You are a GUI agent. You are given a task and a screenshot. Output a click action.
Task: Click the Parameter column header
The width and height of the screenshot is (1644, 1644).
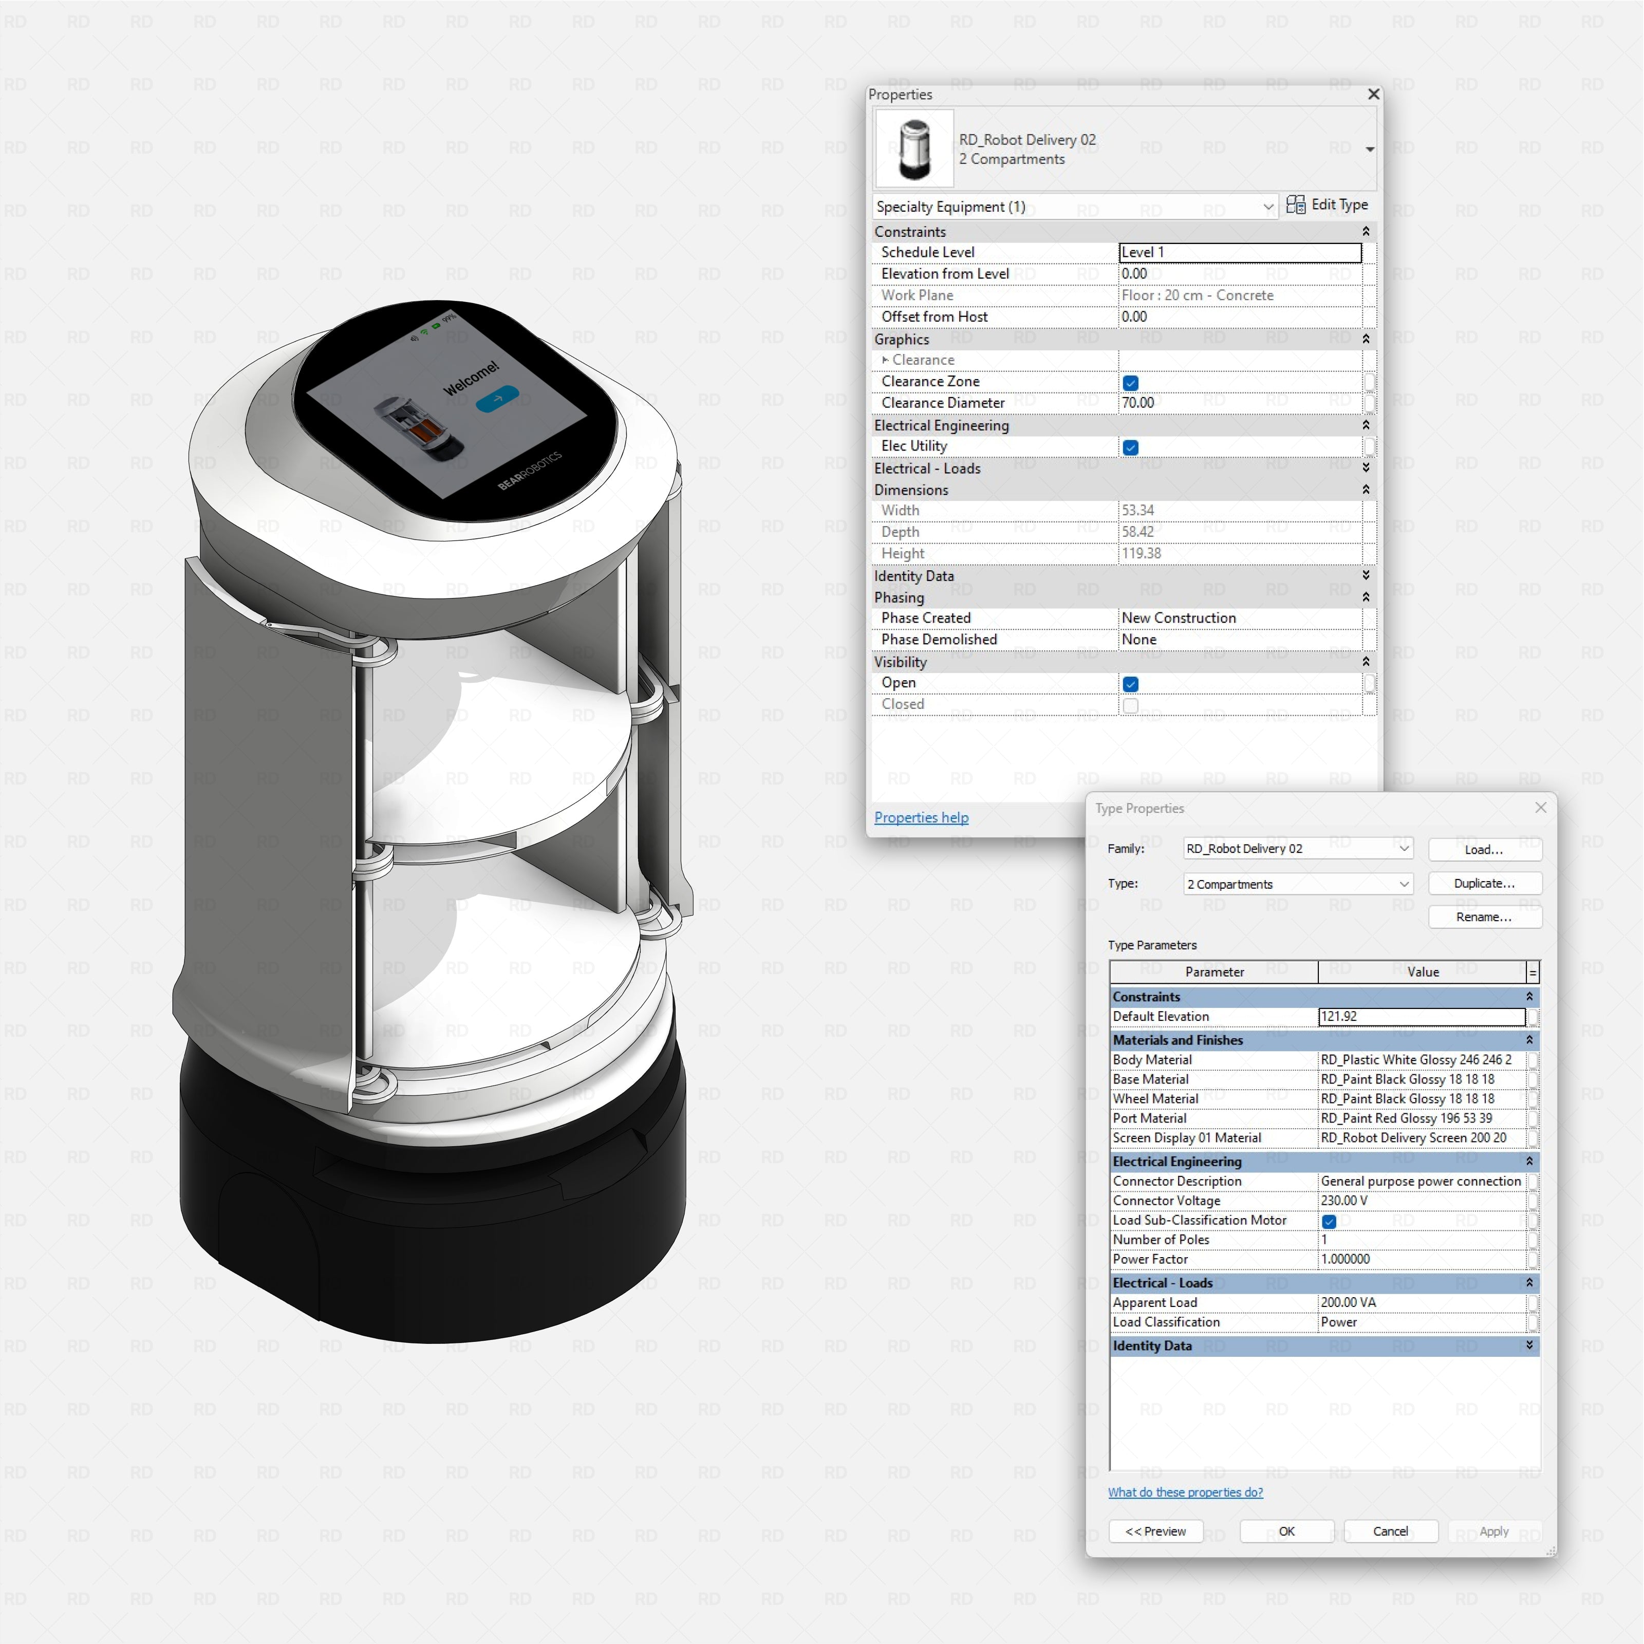(x=1215, y=973)
